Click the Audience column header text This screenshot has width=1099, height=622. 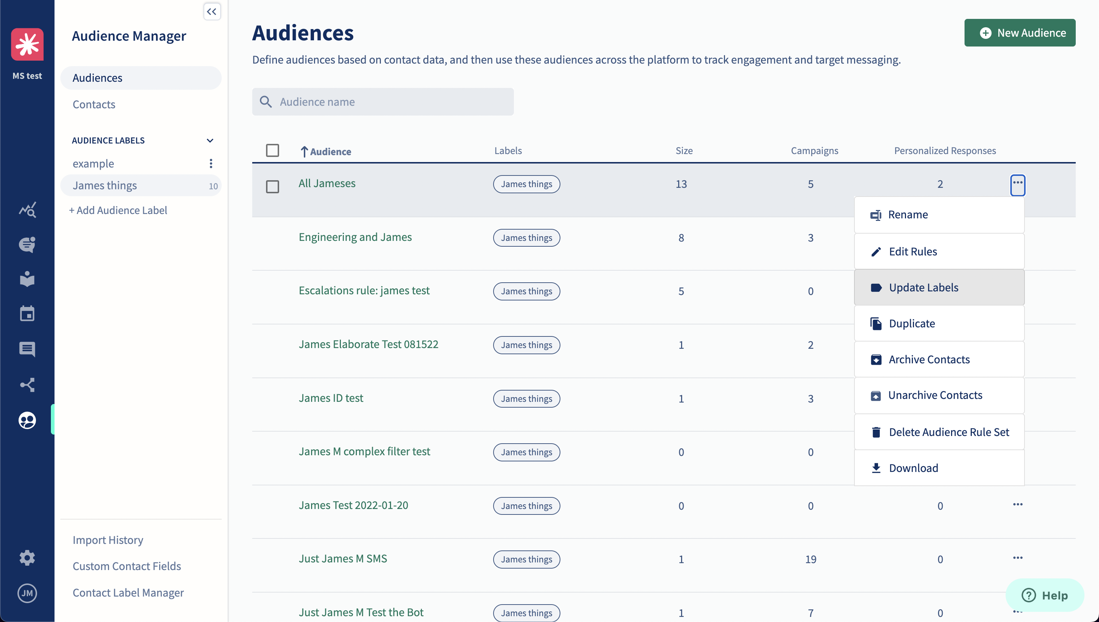[330, 152]
